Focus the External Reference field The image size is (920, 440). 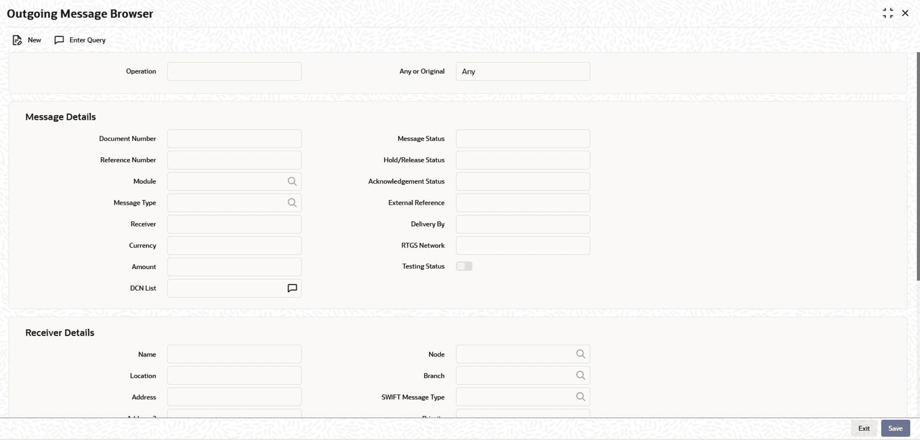point(523,203)
